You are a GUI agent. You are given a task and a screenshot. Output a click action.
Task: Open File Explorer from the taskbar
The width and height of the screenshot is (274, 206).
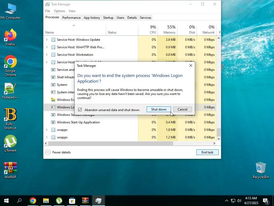click(x=46, y=201)
